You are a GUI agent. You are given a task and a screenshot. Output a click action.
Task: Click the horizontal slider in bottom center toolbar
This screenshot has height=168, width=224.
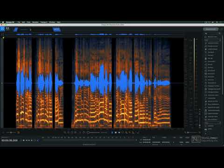tap(94, 133)
